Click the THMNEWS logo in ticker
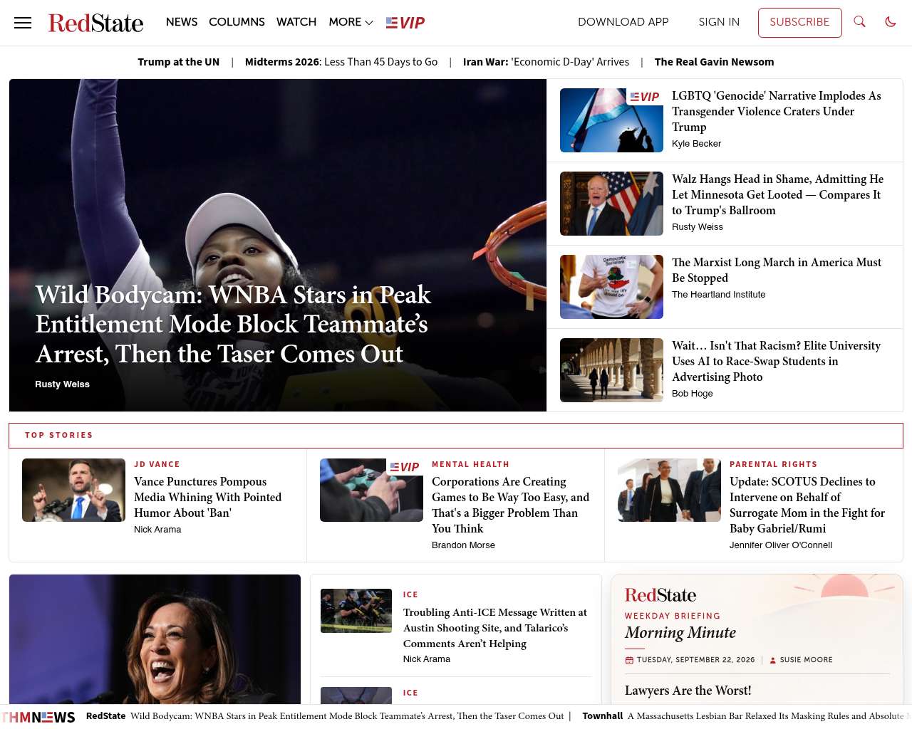The height and width of the screenshot is (729, 912). click(38, 717)
